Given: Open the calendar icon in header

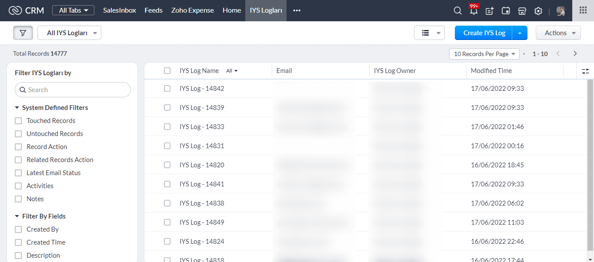Looking at the screenshot, I should click(506, 11).
